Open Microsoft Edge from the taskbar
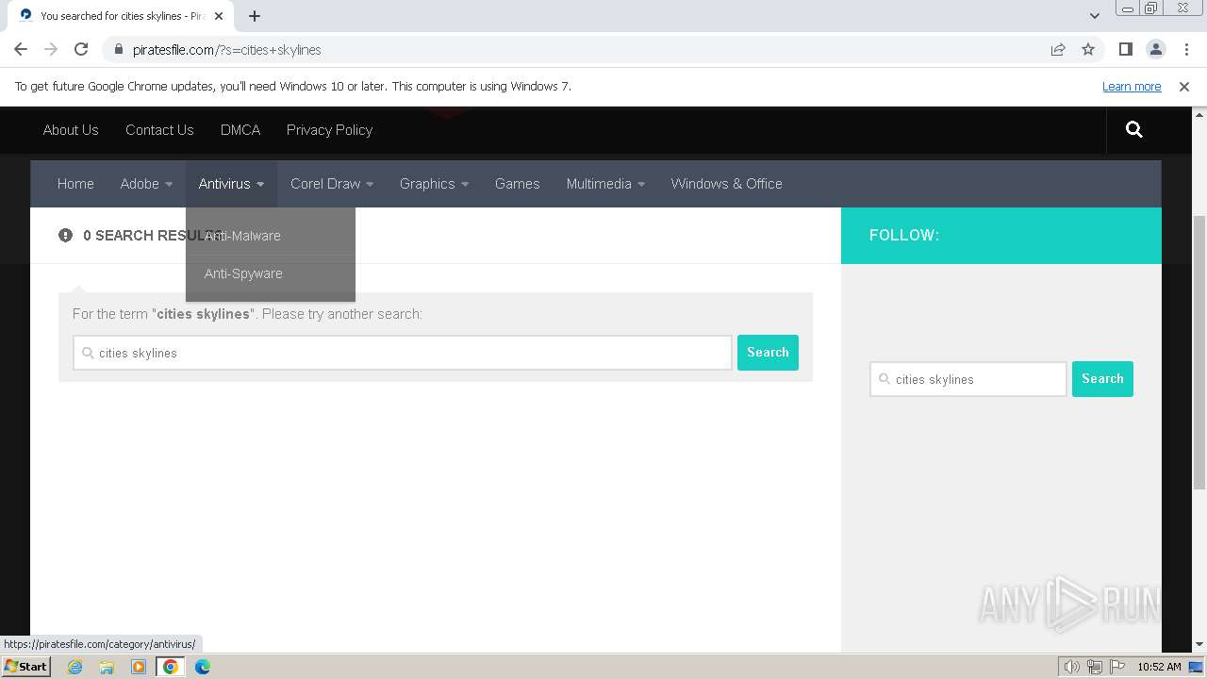1207x679 pixels. pyautogui.click(x=203, y=667)
